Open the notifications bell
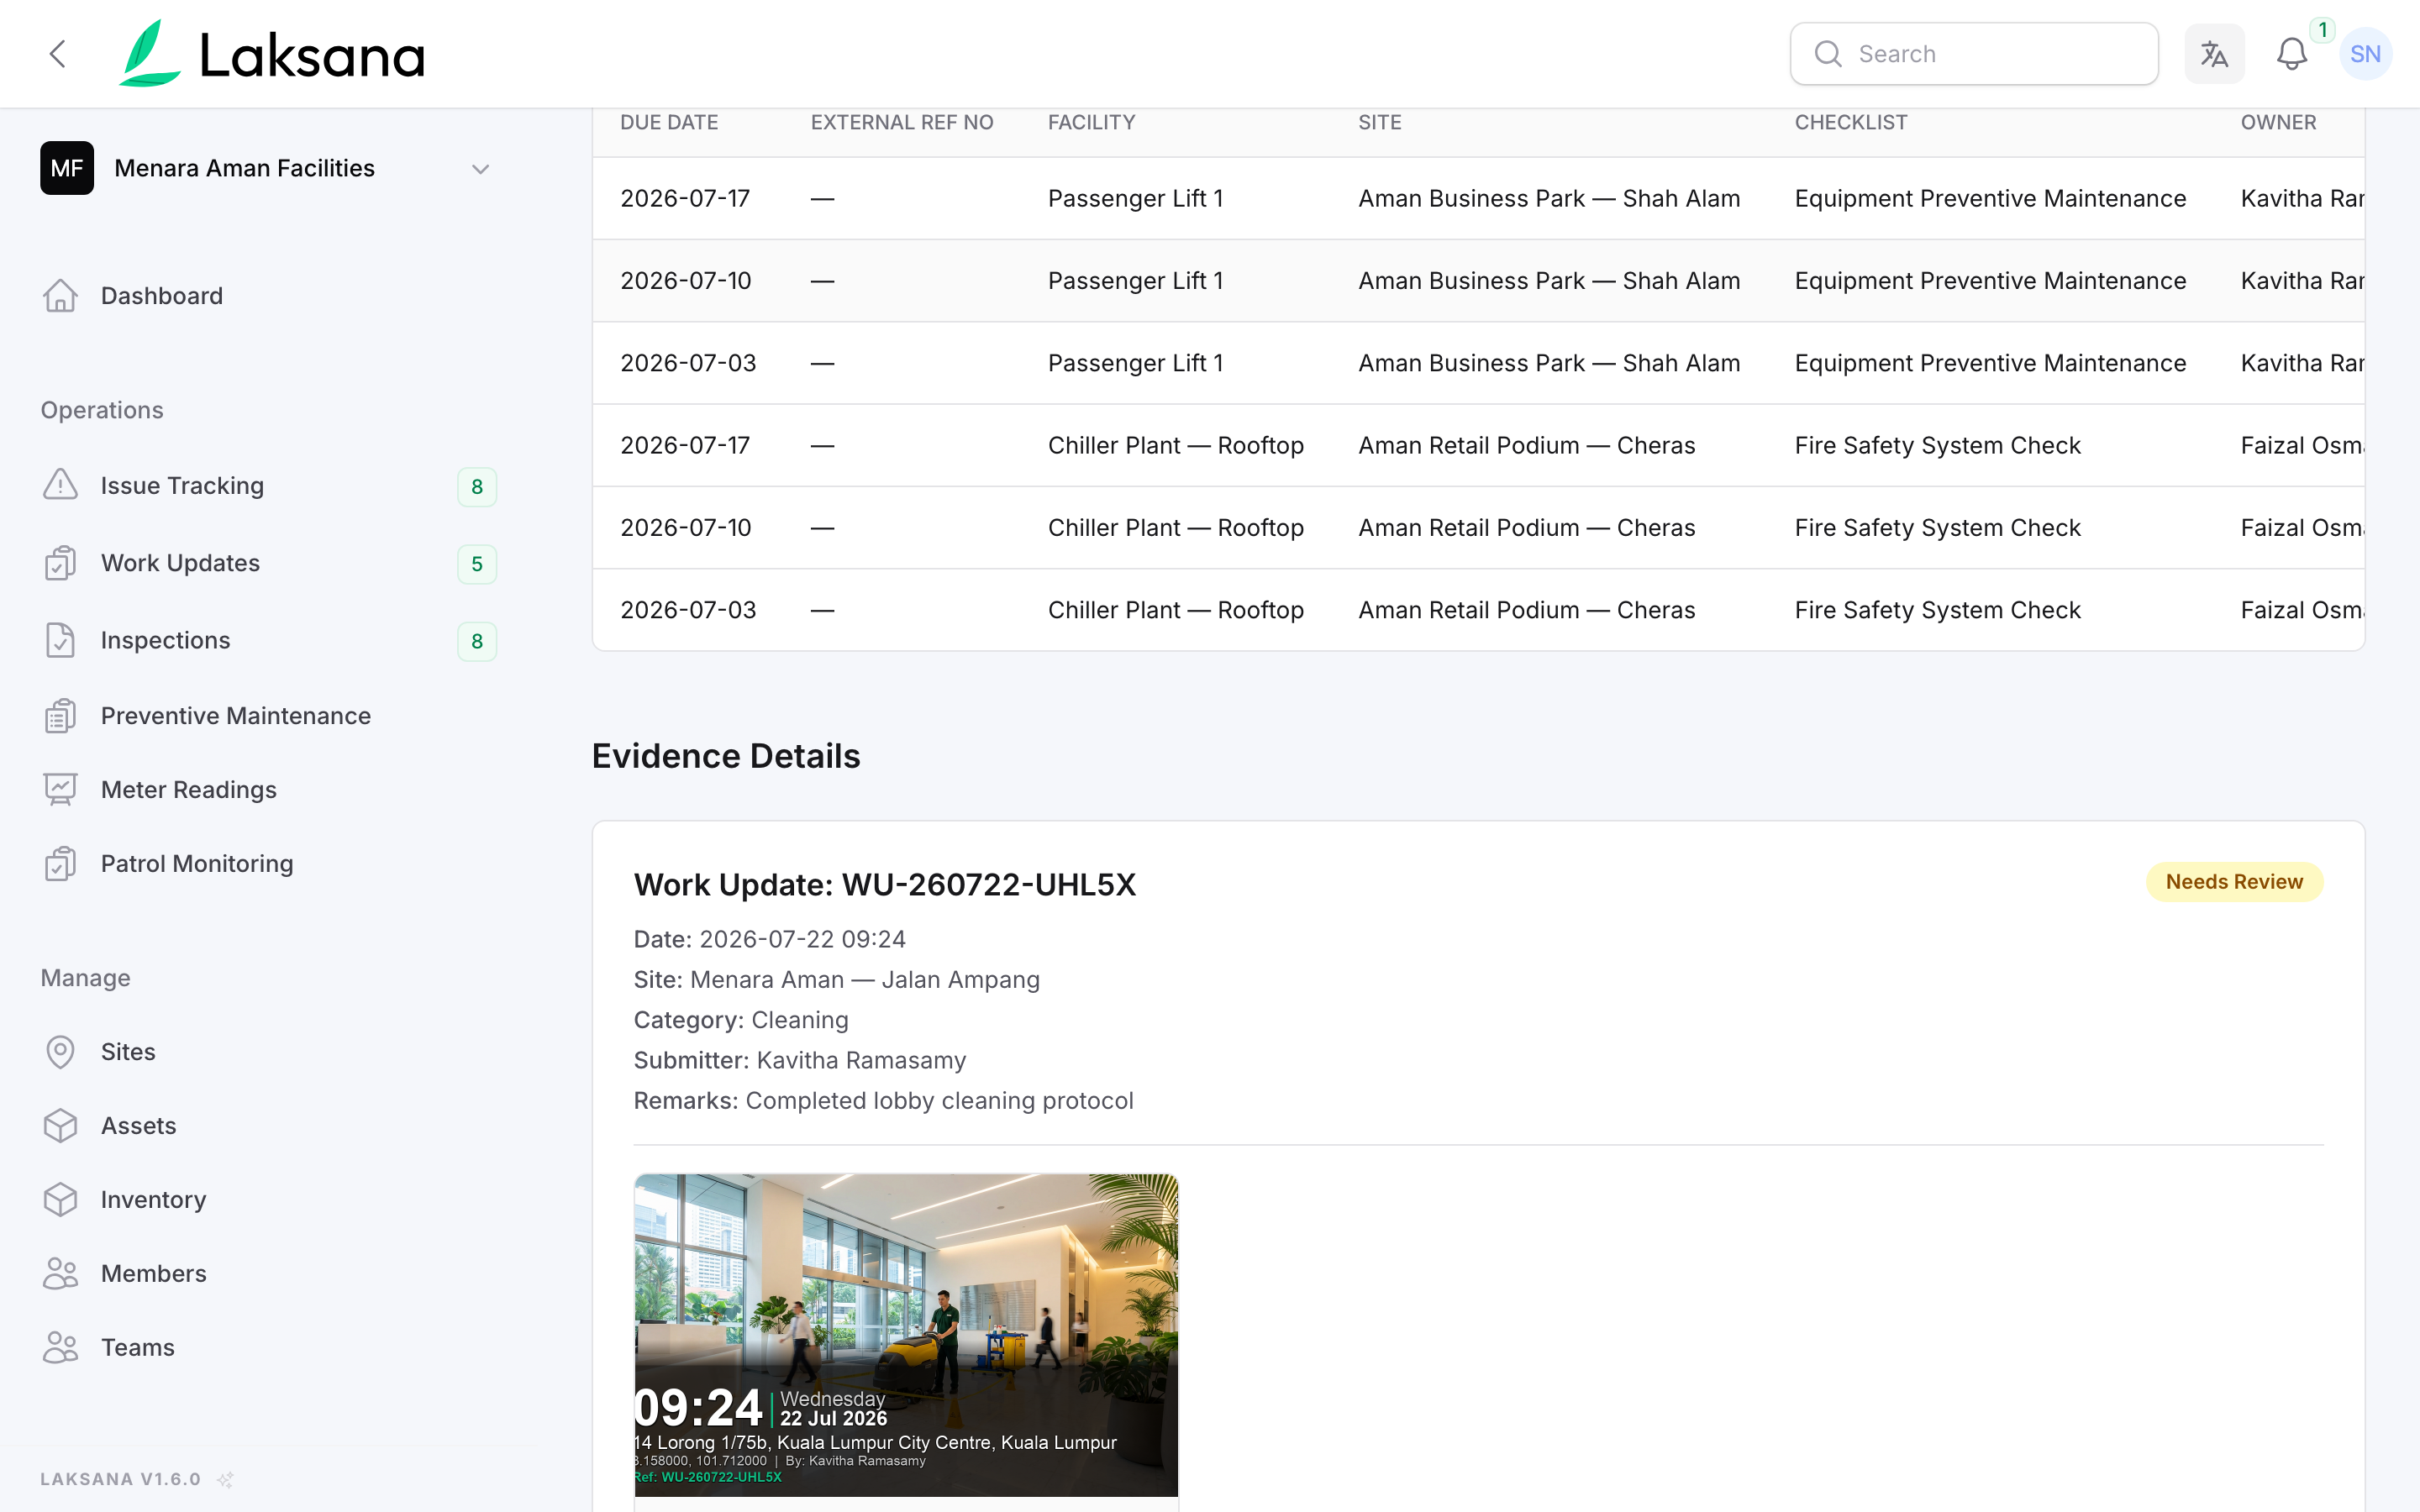The height and width of the screenshot is (1512, 2420). coord(2292,54)
